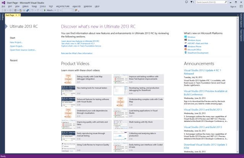Screen dimensions: 244x158
Task: Open the FILE menu
Action: coord(3,6)
